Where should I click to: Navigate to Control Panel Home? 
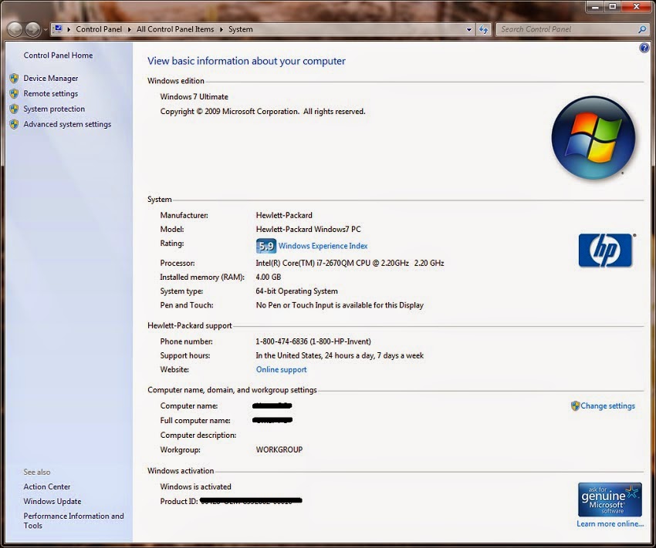pos(58,55)
